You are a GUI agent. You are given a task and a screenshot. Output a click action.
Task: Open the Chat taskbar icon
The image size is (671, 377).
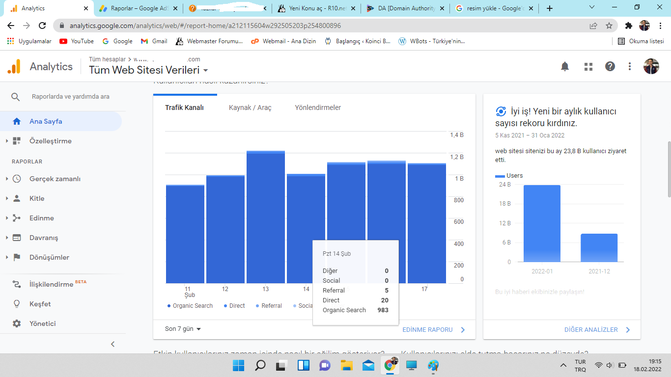click(x=325, y=365)
